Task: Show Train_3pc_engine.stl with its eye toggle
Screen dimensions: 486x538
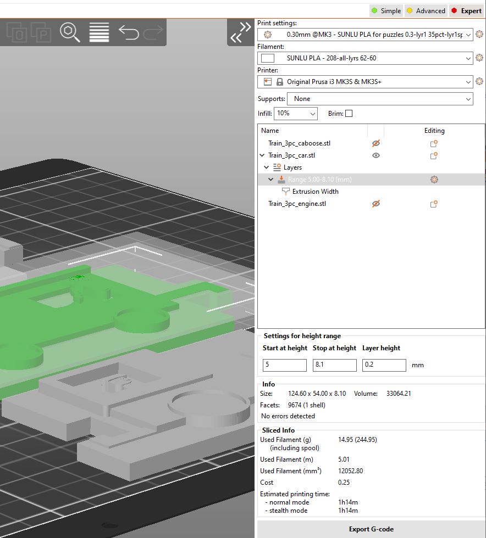Action: pos(376,204)
